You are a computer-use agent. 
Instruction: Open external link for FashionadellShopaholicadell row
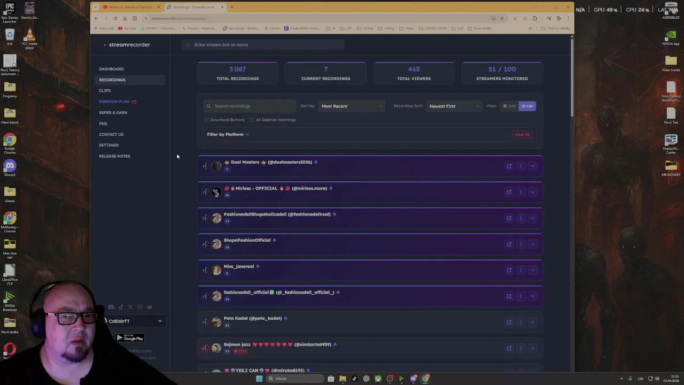[x=509, y=218]
